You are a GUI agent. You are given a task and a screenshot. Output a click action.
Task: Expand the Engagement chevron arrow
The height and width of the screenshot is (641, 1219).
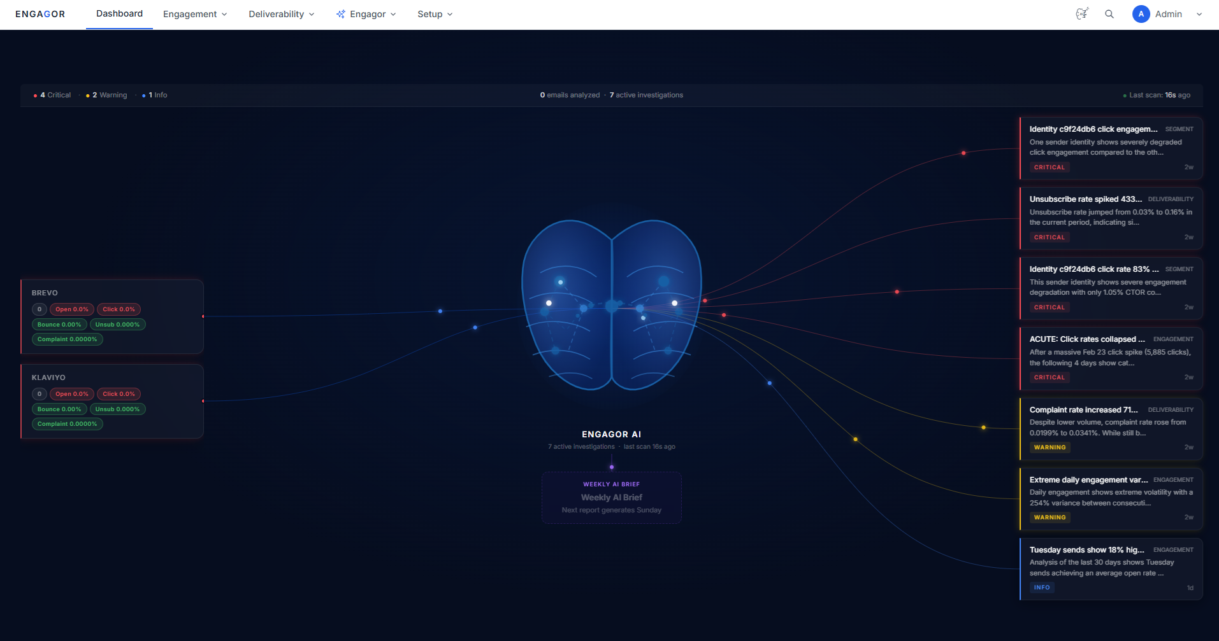tap(224, 15)
